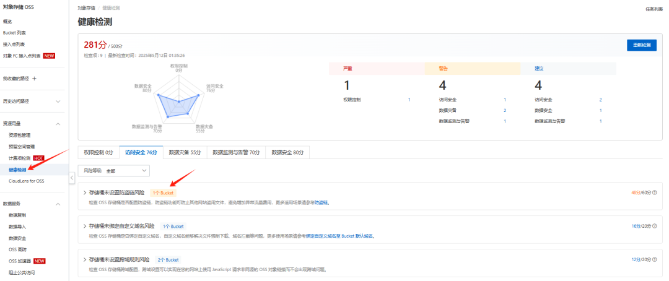
Task: Click 2个 Bucket tag on 跨域规则 row
Action: (x=168, y=259)
